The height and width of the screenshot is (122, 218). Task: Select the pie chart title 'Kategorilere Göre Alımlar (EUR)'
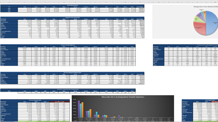(206, 7)
